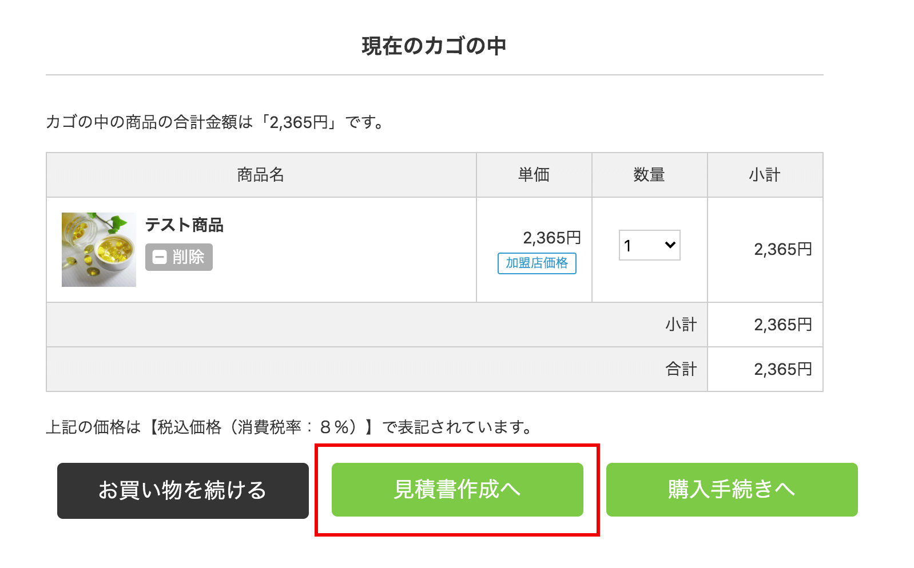Click the 2,365円 amount in the 合計 row
The image size is (914, 568).
coord(782,369)
